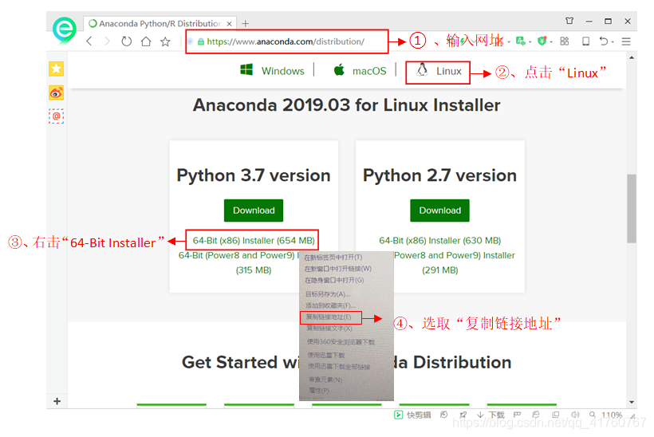Viewport: 654px width, 437px height.
Task: Click the IE compatibility-mode icon in the status bar
Action: pos(536,415)
